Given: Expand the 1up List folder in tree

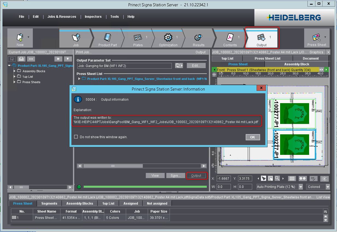Looking at the screenshot, I should [x=15, y=77].
